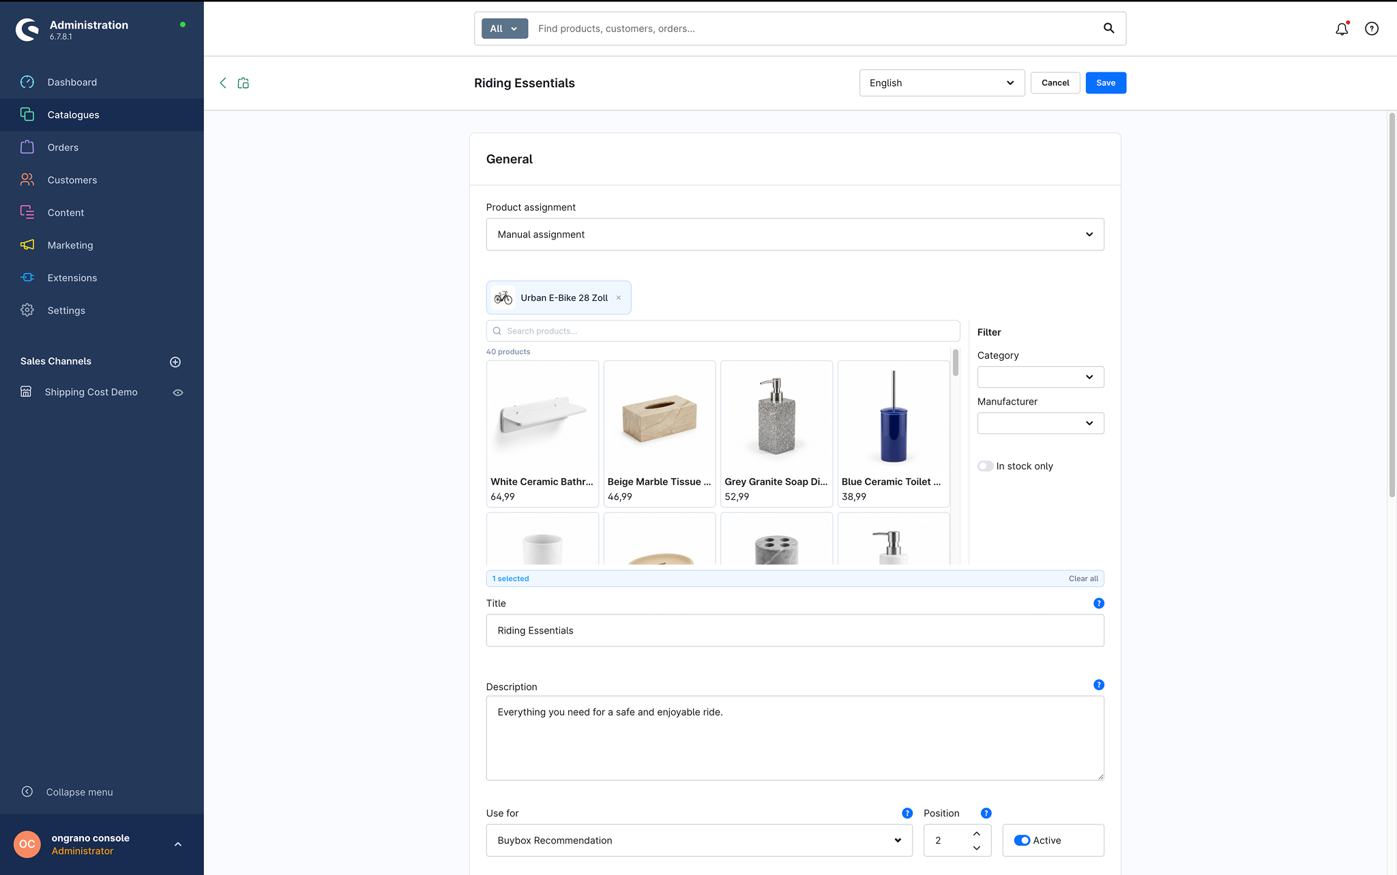This screenshot has width=1397, height=875.
Task: Click the catalogue icon beside back arrow
Action: pyautogui.click(x=244, y=83)
